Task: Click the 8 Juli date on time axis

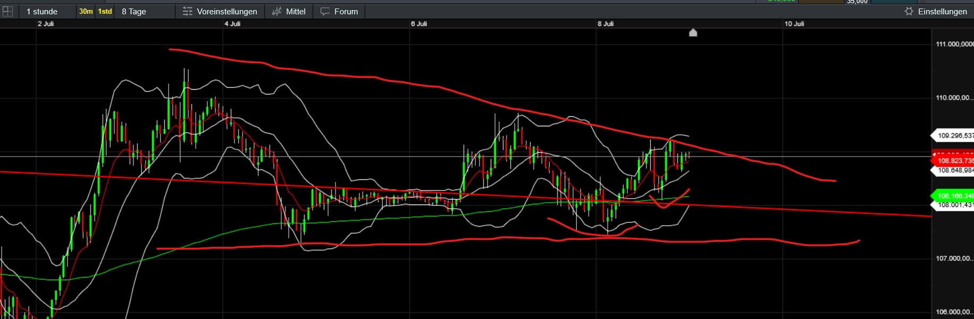Action: pos(606,24)
